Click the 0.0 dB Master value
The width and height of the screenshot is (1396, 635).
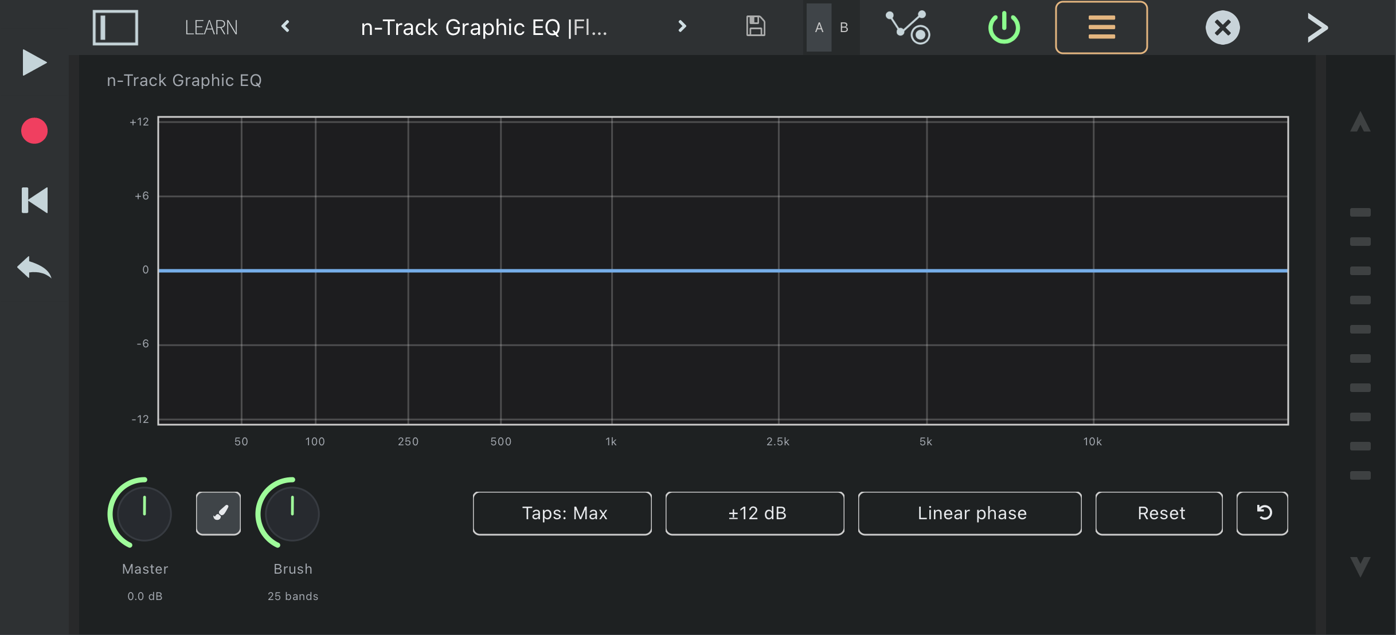tap(145, 596)
